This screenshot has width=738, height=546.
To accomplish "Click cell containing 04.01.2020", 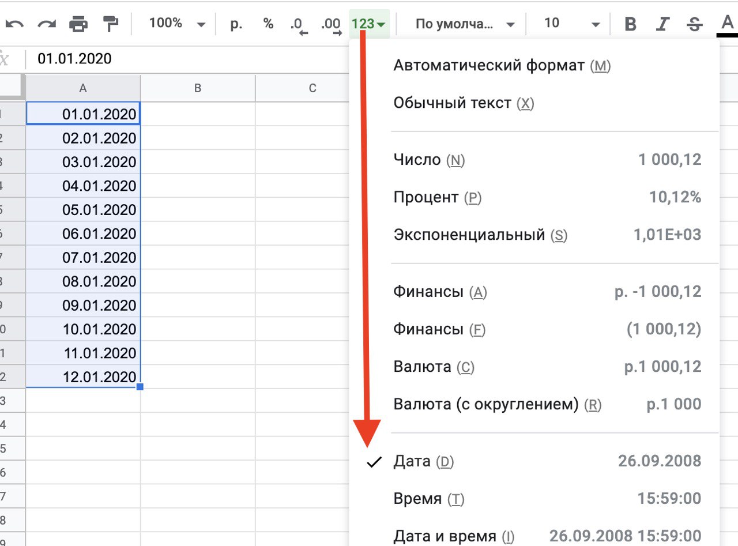I will [83, 186].
